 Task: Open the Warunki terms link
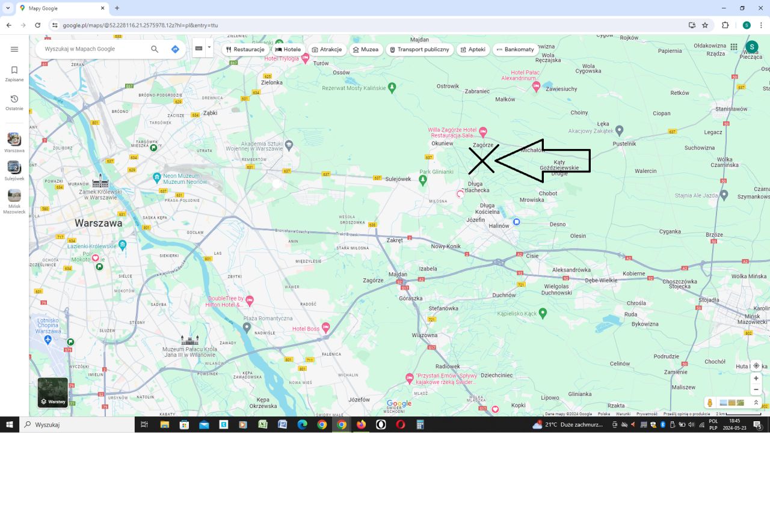pos(623,414)
